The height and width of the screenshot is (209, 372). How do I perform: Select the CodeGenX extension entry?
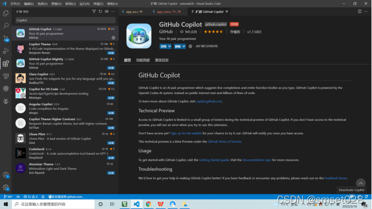pos(65,153)
